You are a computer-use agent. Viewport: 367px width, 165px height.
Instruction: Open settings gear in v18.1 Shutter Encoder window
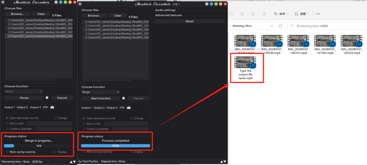pyautogui.click(x=80, y=4)
